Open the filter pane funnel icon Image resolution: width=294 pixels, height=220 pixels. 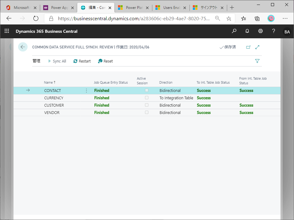coord(257,61)
